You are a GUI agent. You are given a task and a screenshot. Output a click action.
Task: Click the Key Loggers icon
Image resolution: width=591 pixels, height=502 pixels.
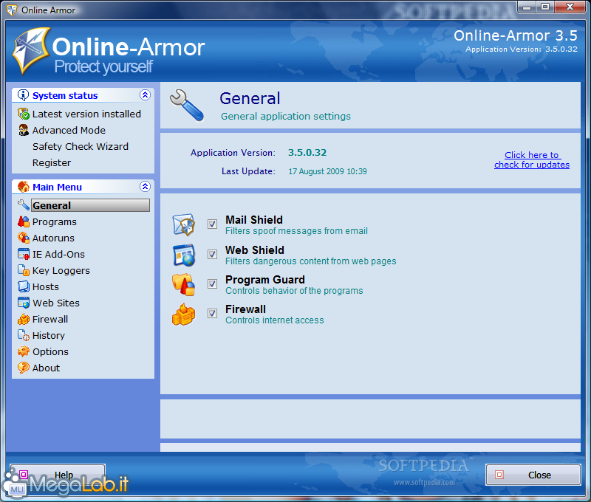click(24, 270)
